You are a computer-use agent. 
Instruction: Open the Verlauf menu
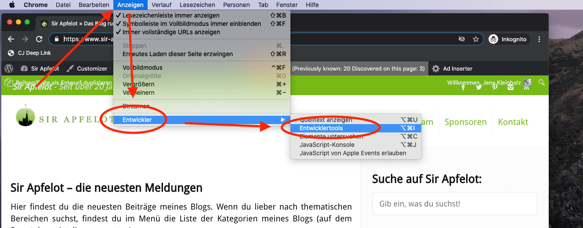click(161, 5)
